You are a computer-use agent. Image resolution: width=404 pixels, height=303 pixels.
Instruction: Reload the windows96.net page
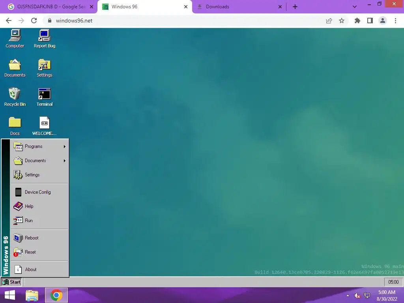click(34, 21)
